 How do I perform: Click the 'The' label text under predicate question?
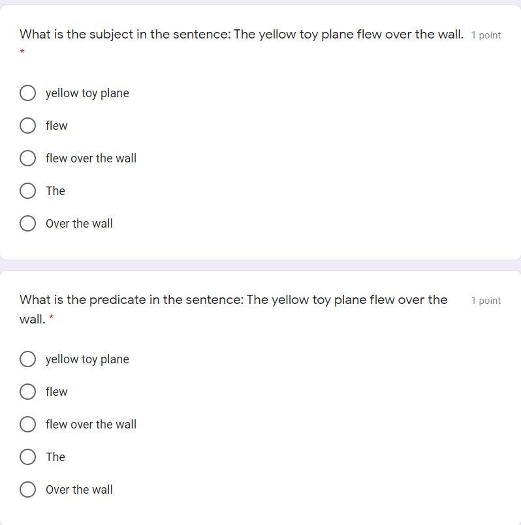tap(55, 457)
